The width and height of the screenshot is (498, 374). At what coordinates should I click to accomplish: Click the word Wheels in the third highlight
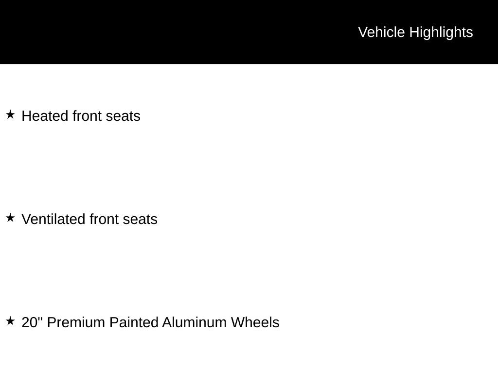(255, 322)
